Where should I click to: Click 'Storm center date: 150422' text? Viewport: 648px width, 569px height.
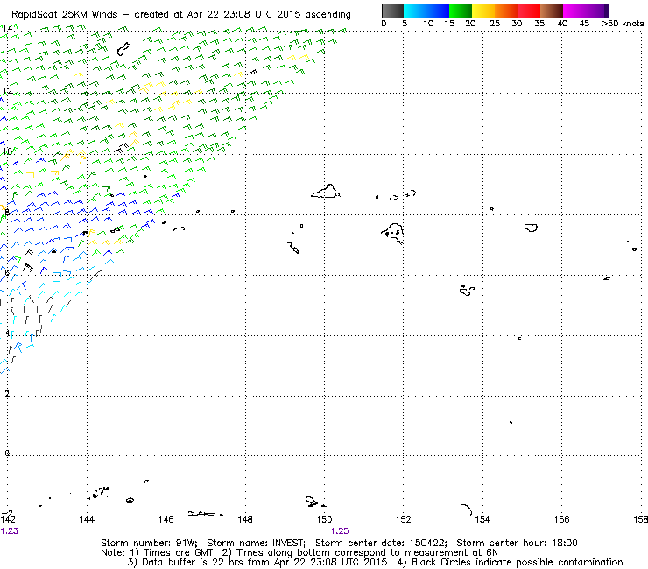click(x=381, y=543)
